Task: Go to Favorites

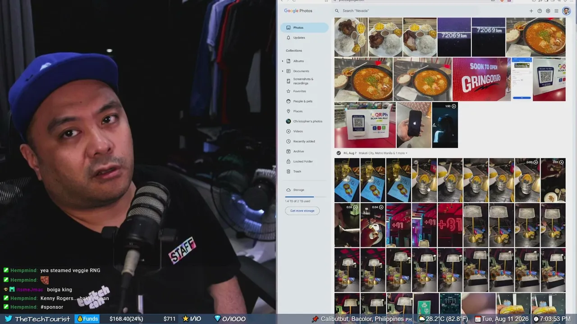Action: pos(300,91)
